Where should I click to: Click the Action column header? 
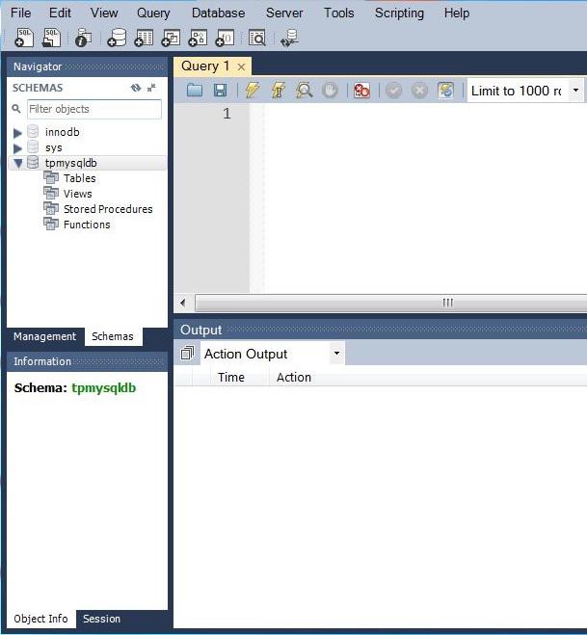[x=294, y=377]
